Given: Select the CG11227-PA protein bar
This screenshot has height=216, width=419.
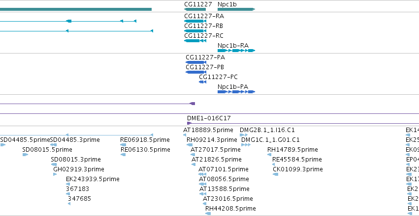Looking at the screenshot, I should (196, 62).
